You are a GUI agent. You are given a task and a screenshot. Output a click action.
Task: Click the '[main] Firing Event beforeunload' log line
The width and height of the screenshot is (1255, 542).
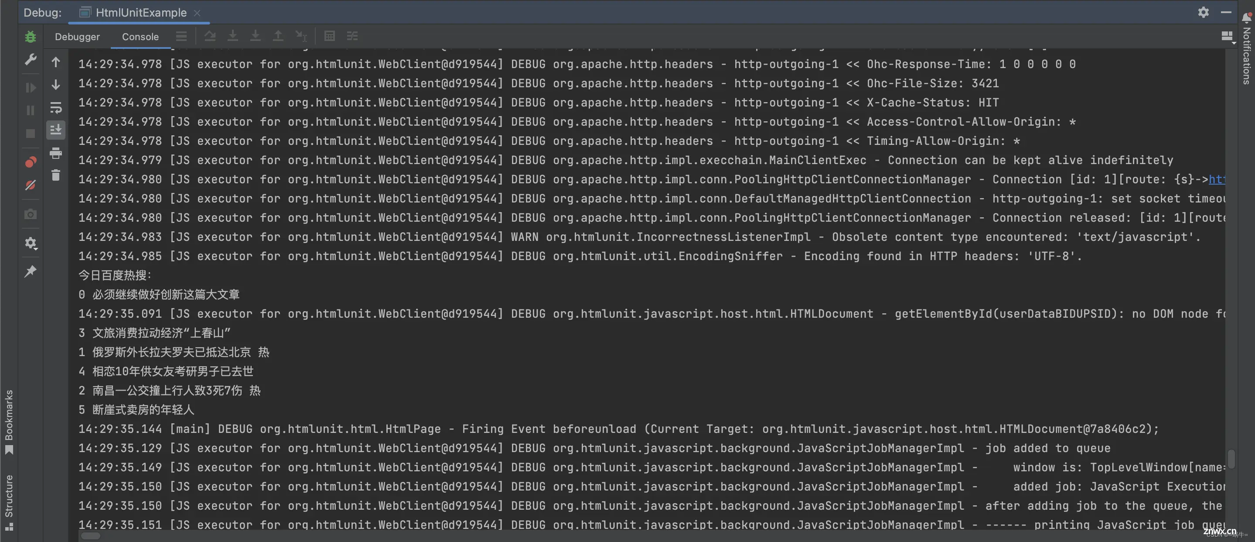coord(619,429)
